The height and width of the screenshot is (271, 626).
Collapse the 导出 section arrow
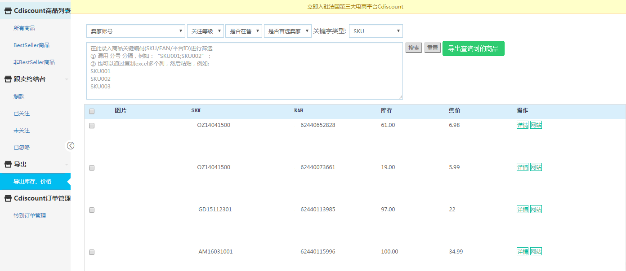tap(67, 165)
